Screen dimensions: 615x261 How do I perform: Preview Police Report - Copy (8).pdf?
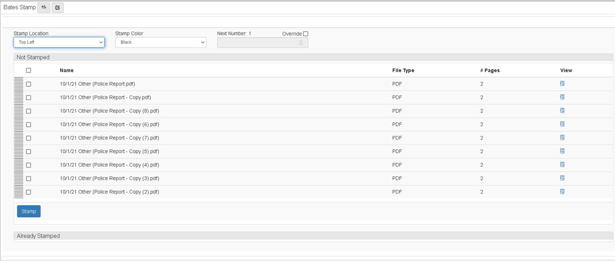562,110
